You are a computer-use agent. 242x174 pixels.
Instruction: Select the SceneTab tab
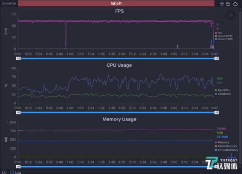[9, 3]
